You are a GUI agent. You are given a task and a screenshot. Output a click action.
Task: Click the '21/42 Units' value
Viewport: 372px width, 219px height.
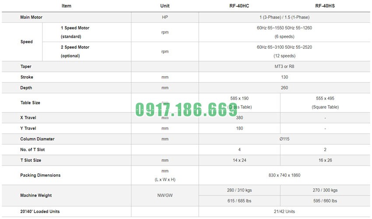284,212
